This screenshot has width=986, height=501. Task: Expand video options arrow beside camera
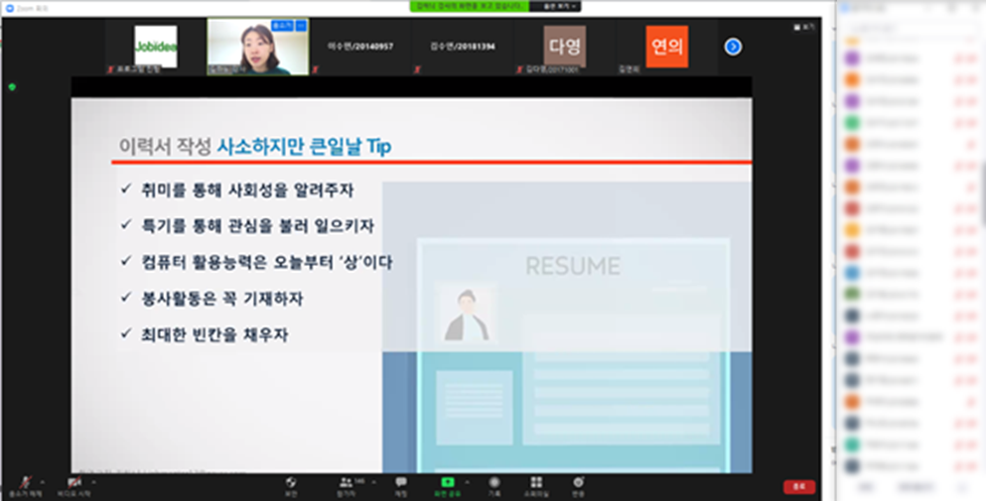(x=95, y=482)
